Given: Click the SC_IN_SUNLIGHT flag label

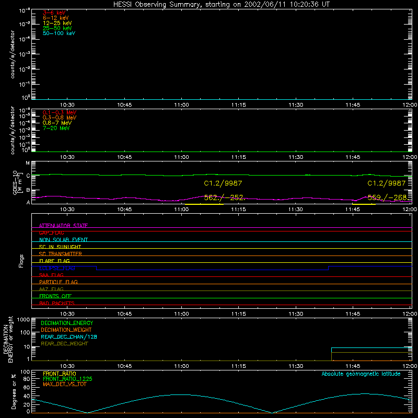Looking at the screenshot, I should tap(60, 247).
